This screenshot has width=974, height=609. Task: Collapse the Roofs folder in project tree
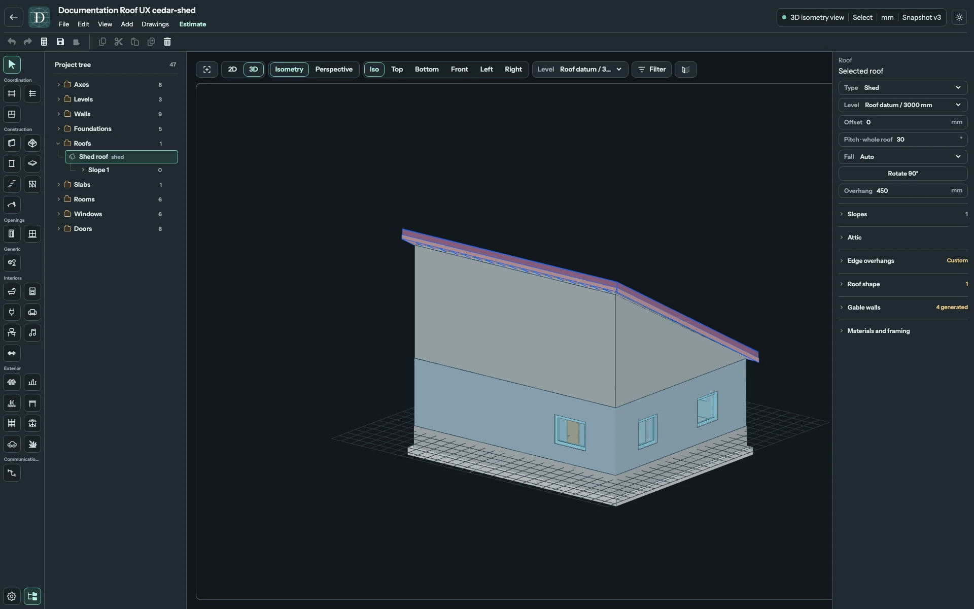click(x=58, y=144)
